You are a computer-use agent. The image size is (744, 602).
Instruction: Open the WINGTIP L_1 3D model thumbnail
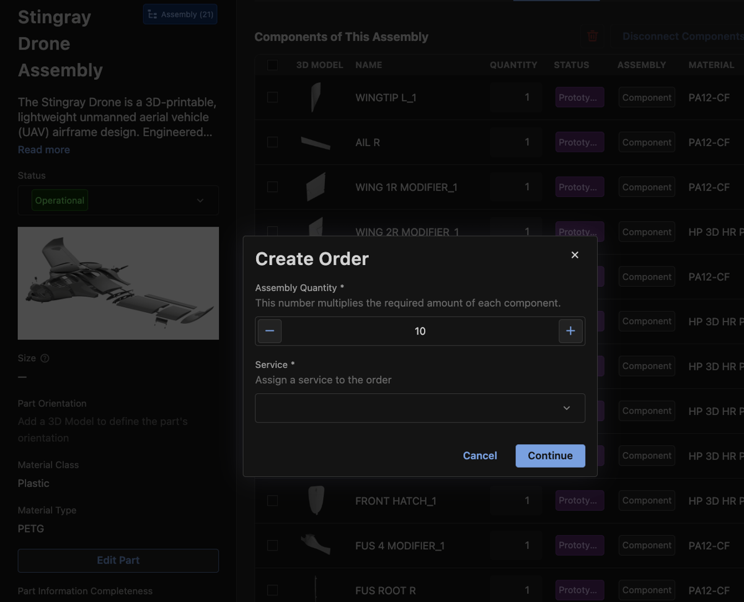[316, 97]
